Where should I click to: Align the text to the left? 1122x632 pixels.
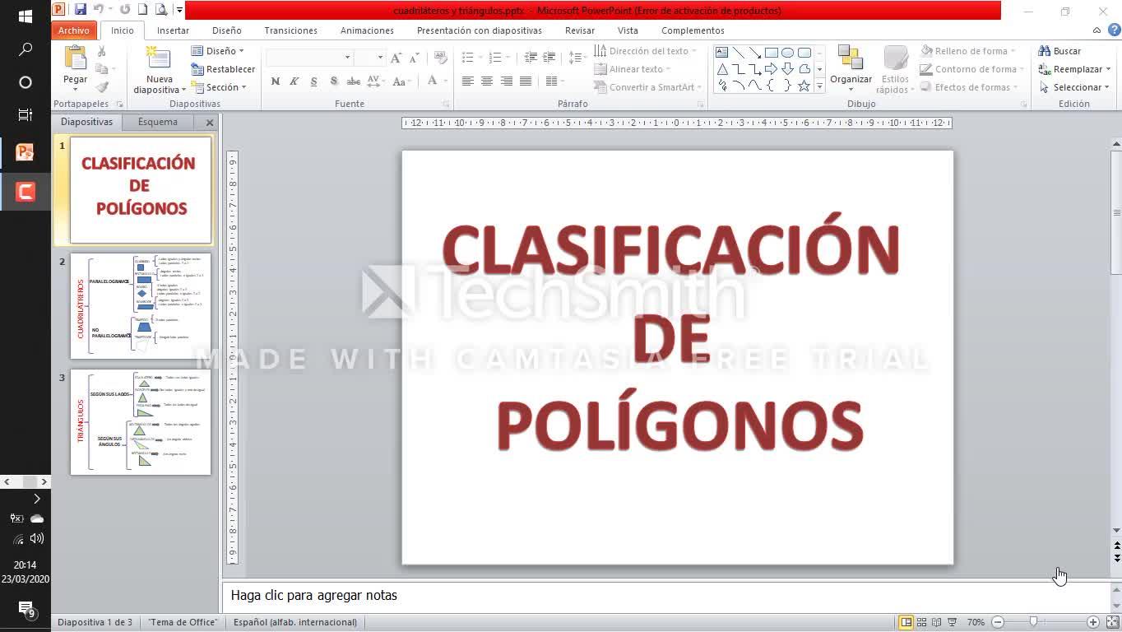click(468, 81)
